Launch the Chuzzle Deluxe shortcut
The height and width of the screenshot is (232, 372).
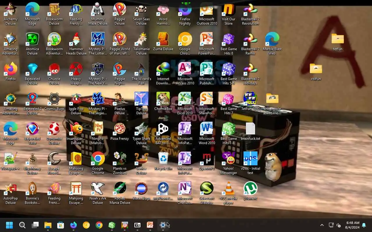point(54,74)
